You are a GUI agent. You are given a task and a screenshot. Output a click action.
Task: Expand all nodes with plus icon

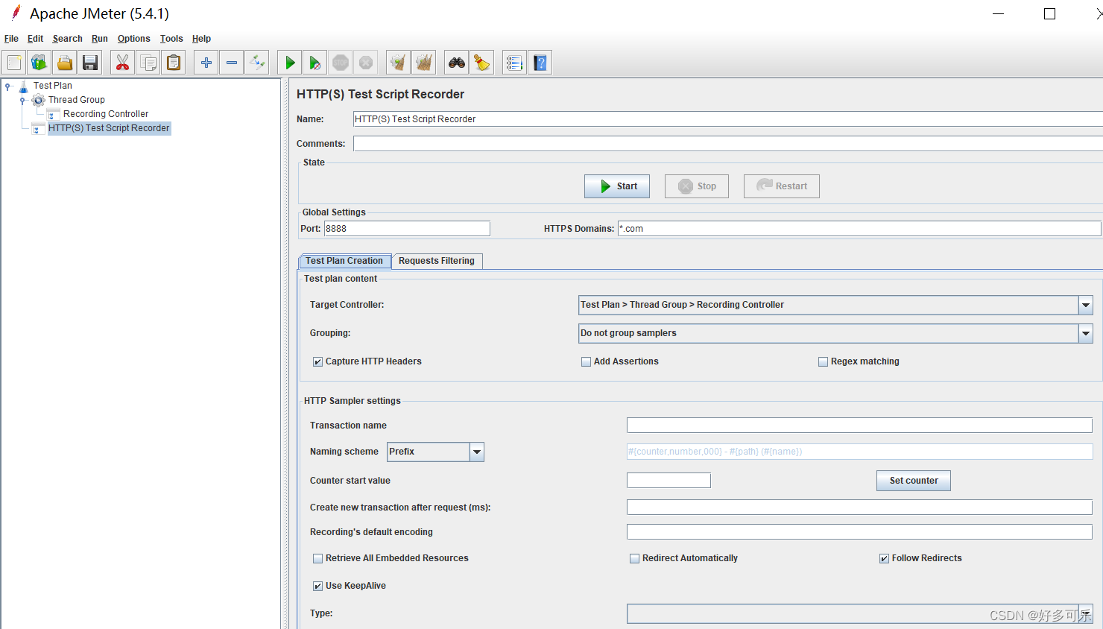(x=206, y=63)
